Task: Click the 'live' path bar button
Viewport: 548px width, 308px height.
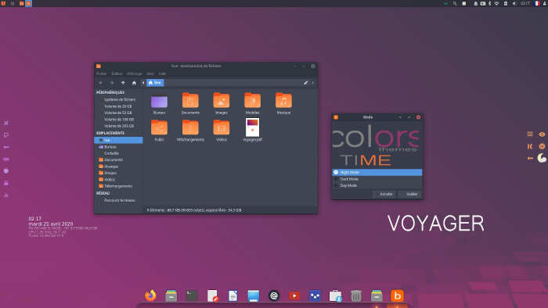Action: [x=155, y=83]
